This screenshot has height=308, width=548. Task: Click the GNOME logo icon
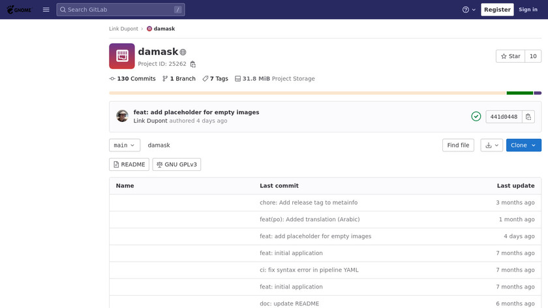(x=19, y=10)
